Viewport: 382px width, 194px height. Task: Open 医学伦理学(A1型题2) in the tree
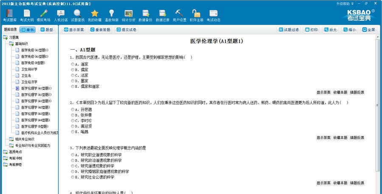37,94
